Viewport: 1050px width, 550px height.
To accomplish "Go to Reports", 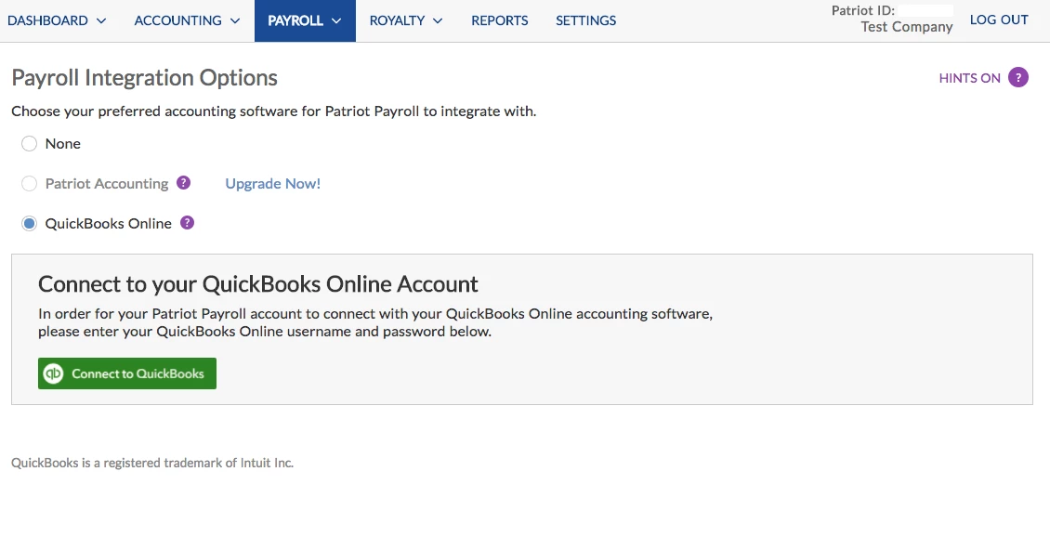I will pos(500,20).
